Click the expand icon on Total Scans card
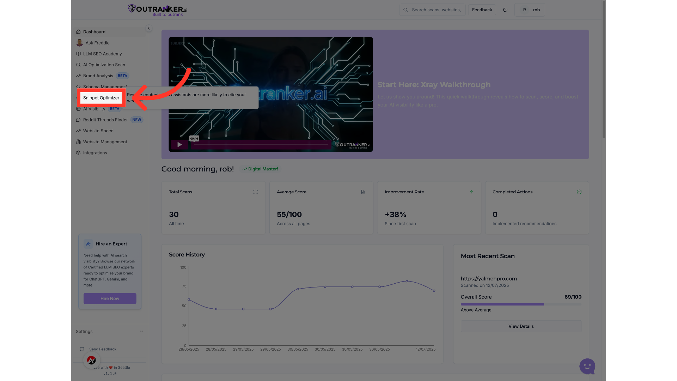 click(x=256, y=192)
